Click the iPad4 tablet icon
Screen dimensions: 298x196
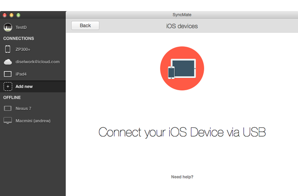[x=8, y=74]
